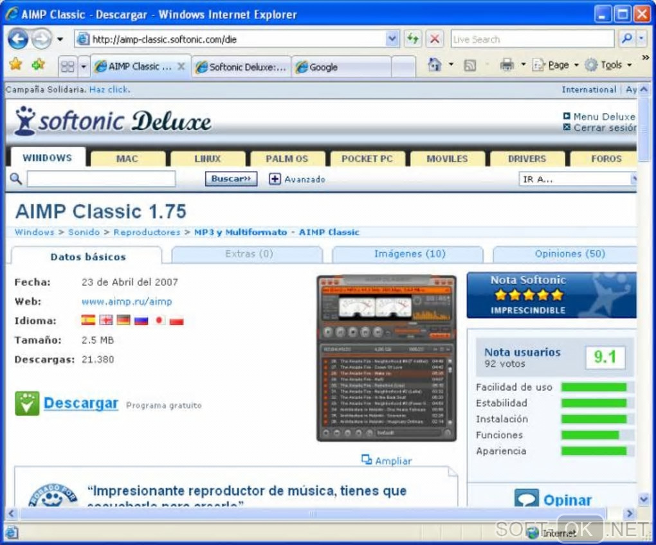Open the International link

coord(588,89)
